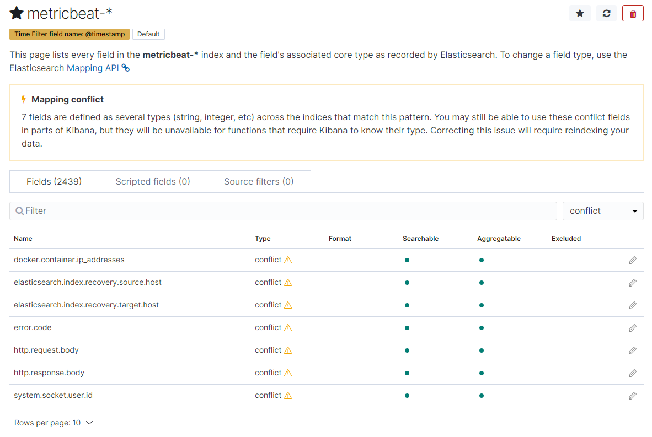Open the Mapping API link
Viewport: 652px width, 437px height.
click(x=92, y=68)
